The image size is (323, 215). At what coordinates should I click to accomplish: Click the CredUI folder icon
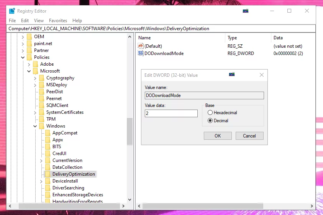click(x=48, y=154)
